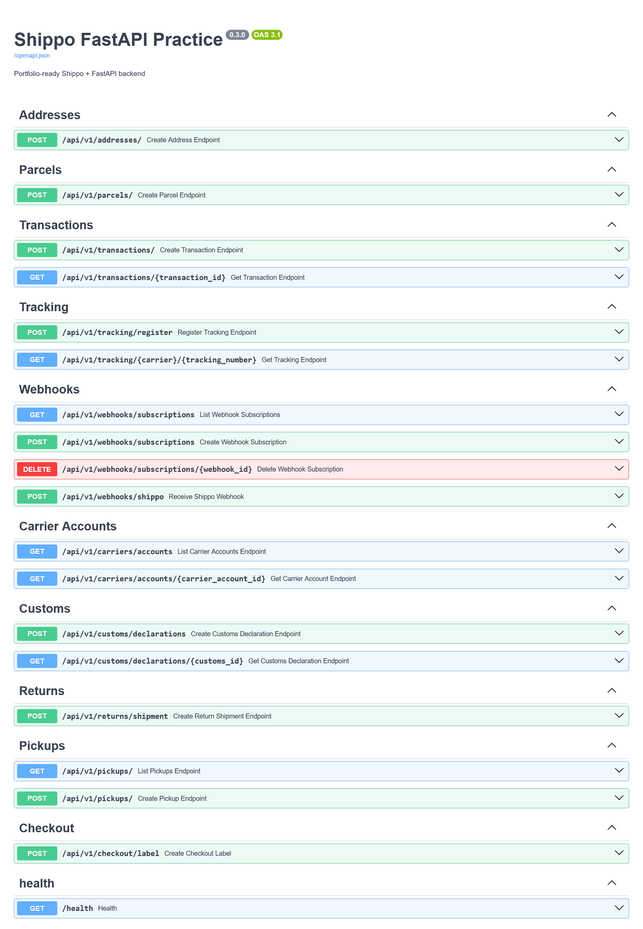The image size is (643, 929).
Task: Click POST badge for /api/v1/addresses/
Action: 37,140
